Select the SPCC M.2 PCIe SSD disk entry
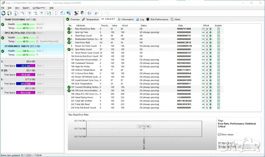 coord(32,37)
